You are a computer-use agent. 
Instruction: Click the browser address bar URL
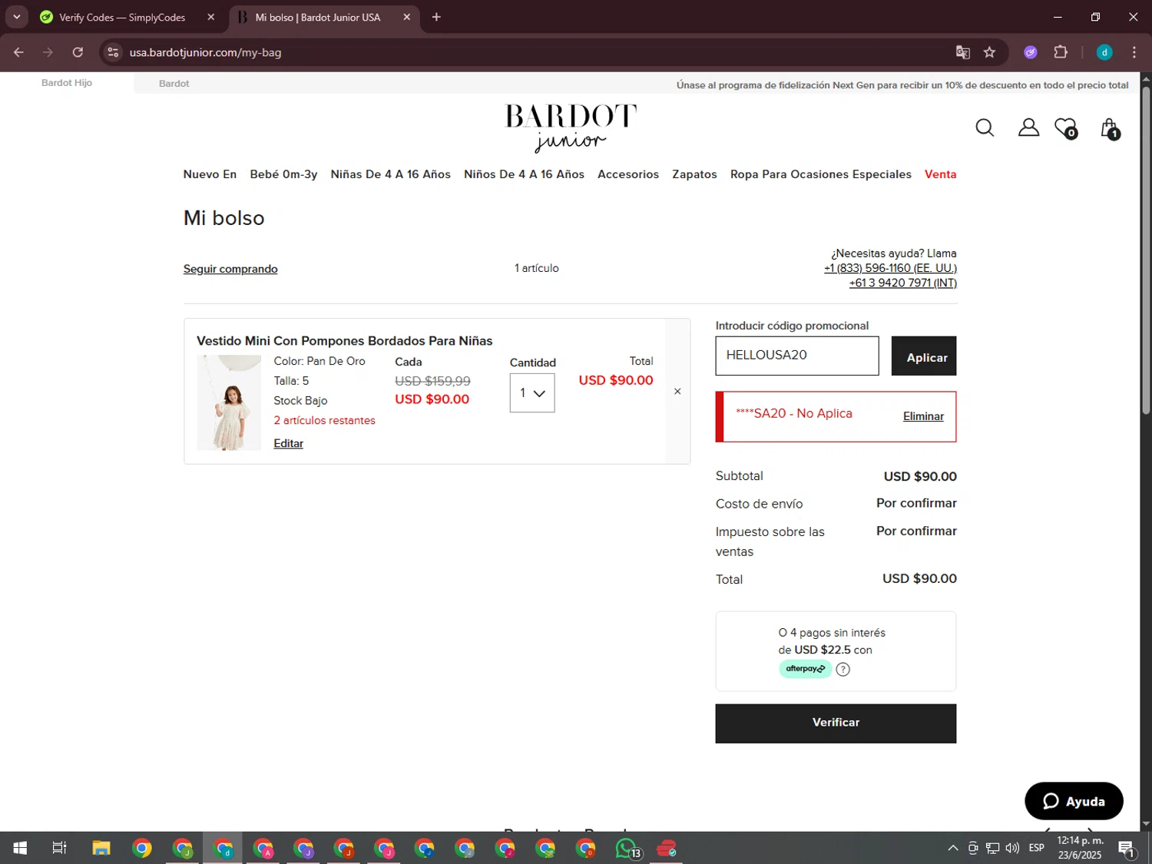tap(205, 52)
